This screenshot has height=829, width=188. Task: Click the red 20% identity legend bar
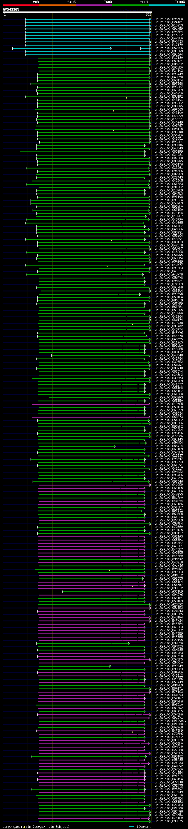coord(21,5)
